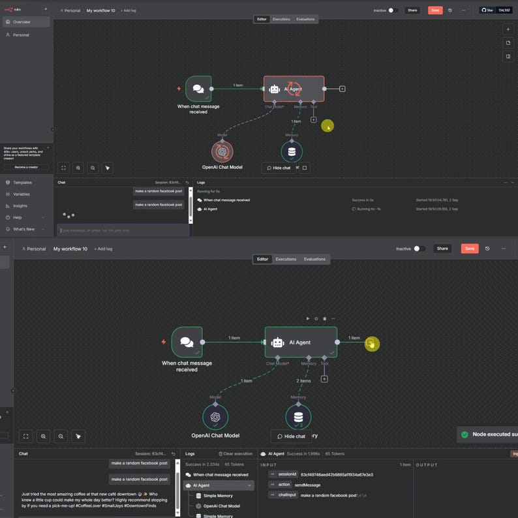Image resolution: width=518 pixels, height=518 pixels.
Task: Click the trash icon above the lower AI Agent
Action: point(324,318)
